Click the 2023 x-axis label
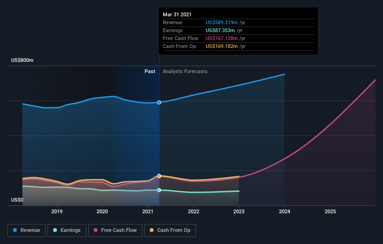This screenshot has width=383, height=244. point(239,211)
